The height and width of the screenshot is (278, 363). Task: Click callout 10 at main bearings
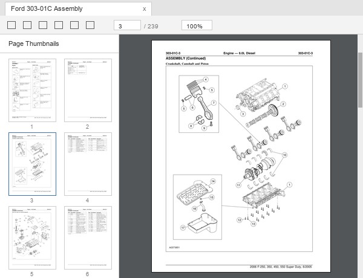pyautogui.click(x=284, y=155)
